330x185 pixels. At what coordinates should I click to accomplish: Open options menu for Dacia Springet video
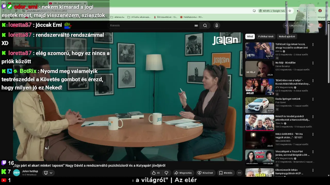(x=313, y=99)
